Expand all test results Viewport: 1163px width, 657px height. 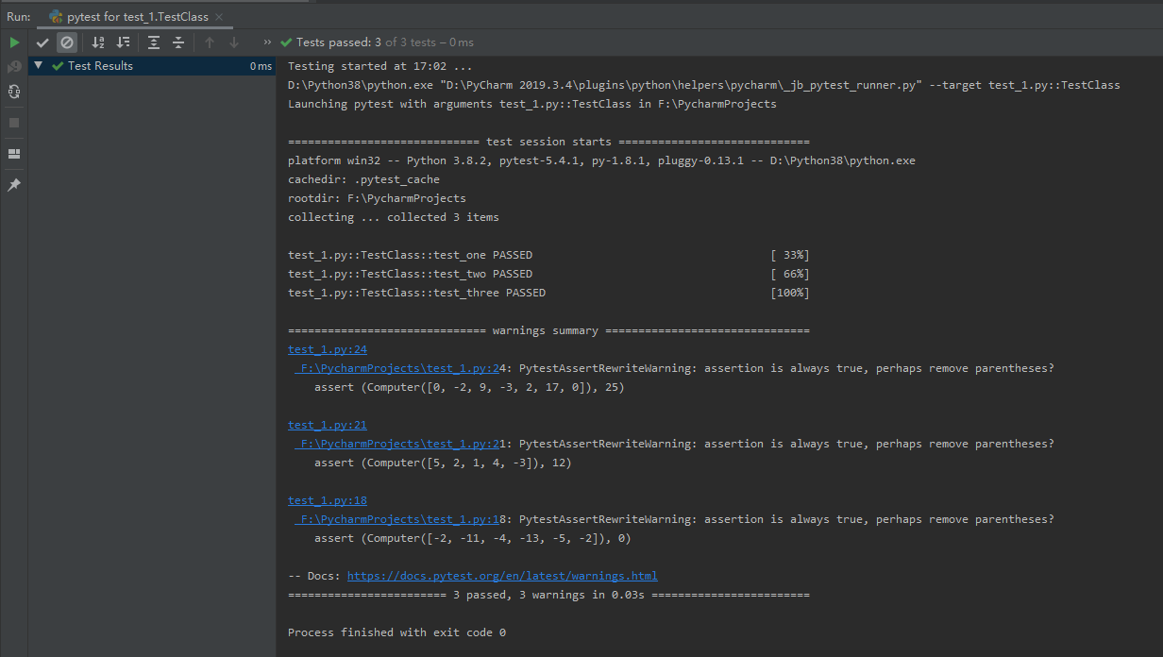pos(154,42)
